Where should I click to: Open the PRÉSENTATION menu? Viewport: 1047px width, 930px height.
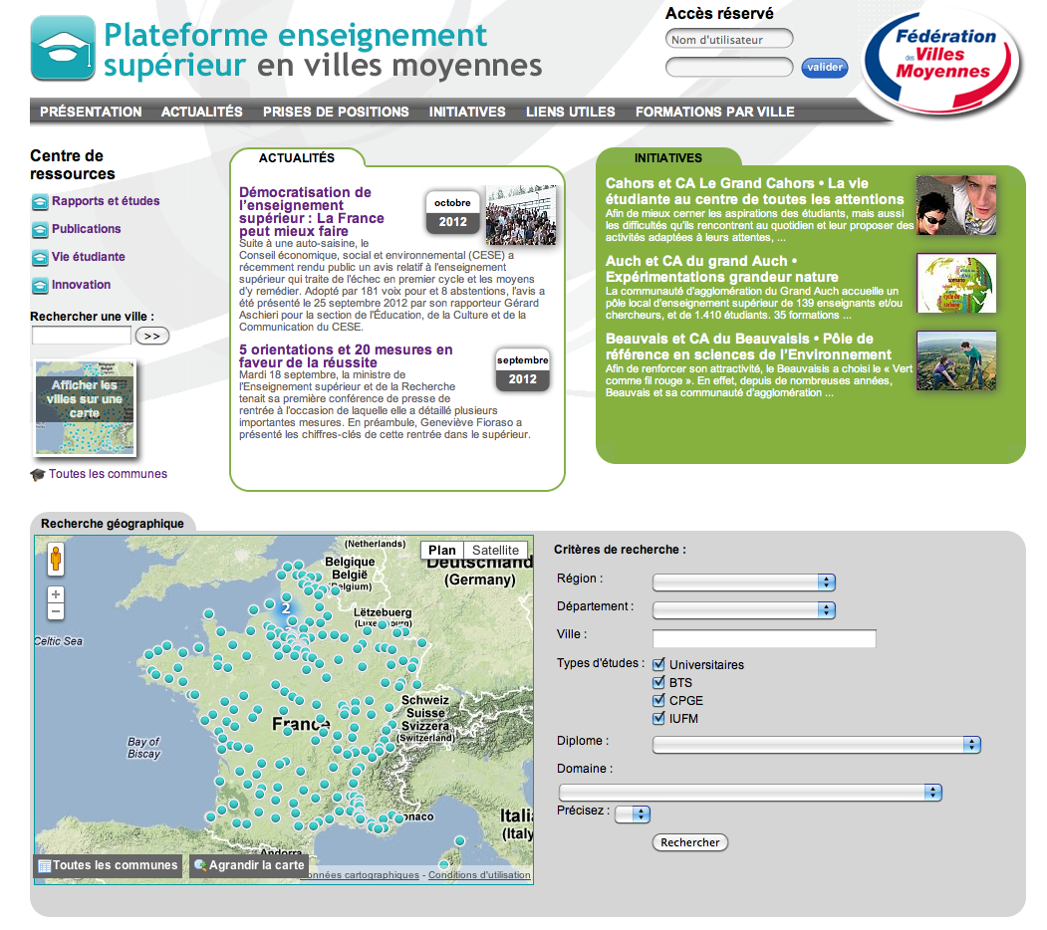tap(91, 113)
